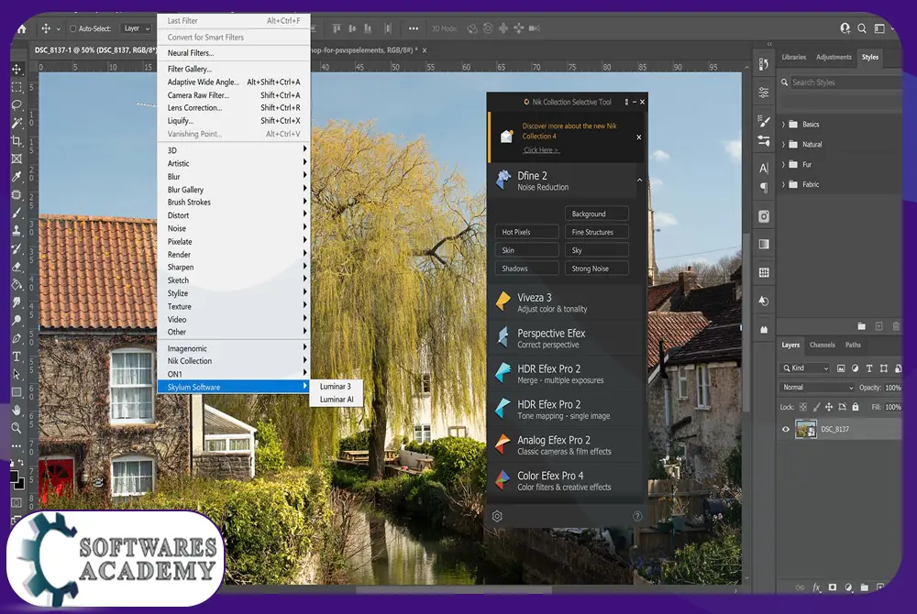917x614 pixels.
Task: Open the layer Kind filter dropdown
Action: (805, 368)
